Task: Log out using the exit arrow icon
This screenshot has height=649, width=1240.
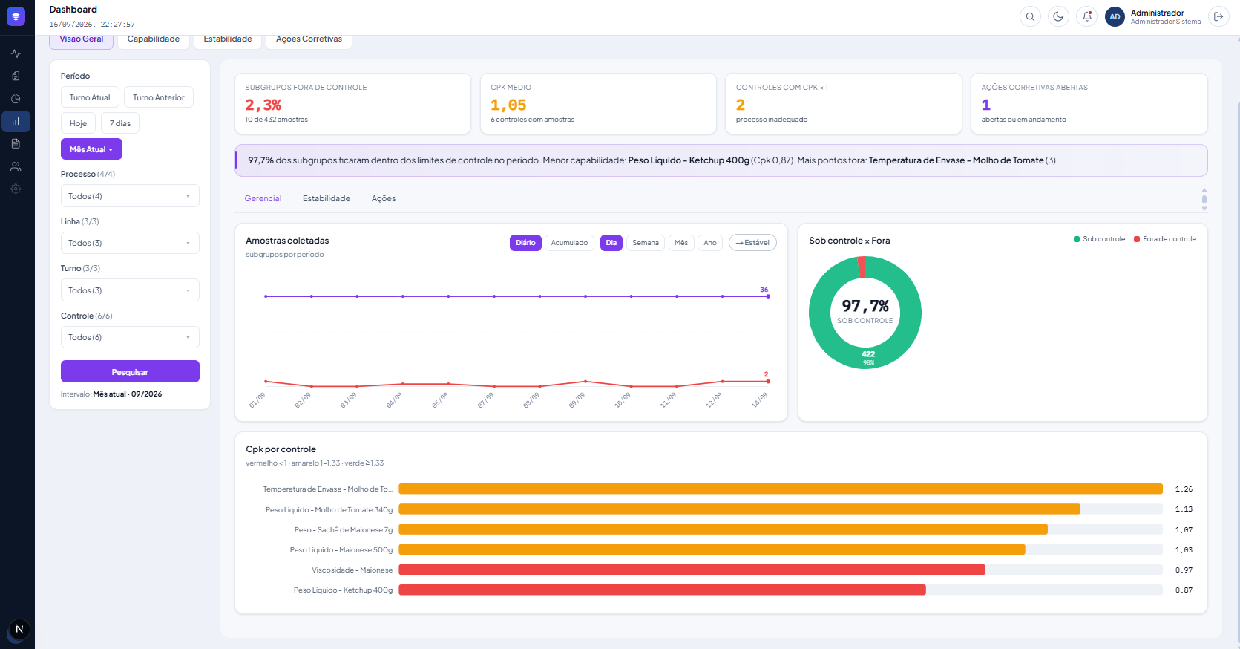Action: 1218,16
